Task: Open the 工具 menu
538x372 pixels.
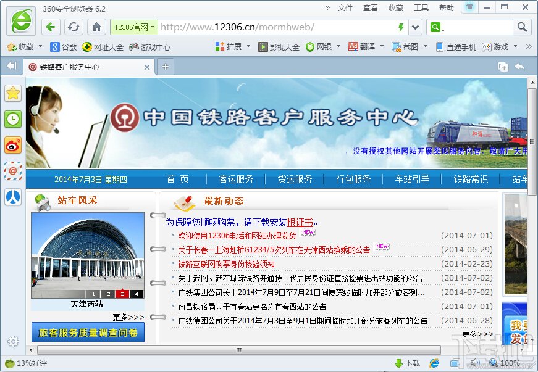Action: [421, 8]
